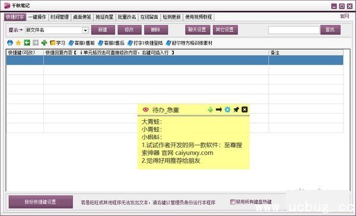
Task: Click the yellow star favorites icon
Action: (18, 43)
